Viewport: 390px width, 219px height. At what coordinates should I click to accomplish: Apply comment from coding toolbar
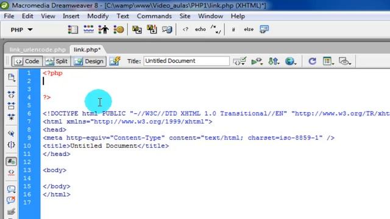click(x=11, y=189)
